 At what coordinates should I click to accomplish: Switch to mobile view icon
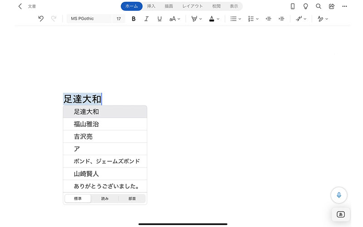point(293,6)
